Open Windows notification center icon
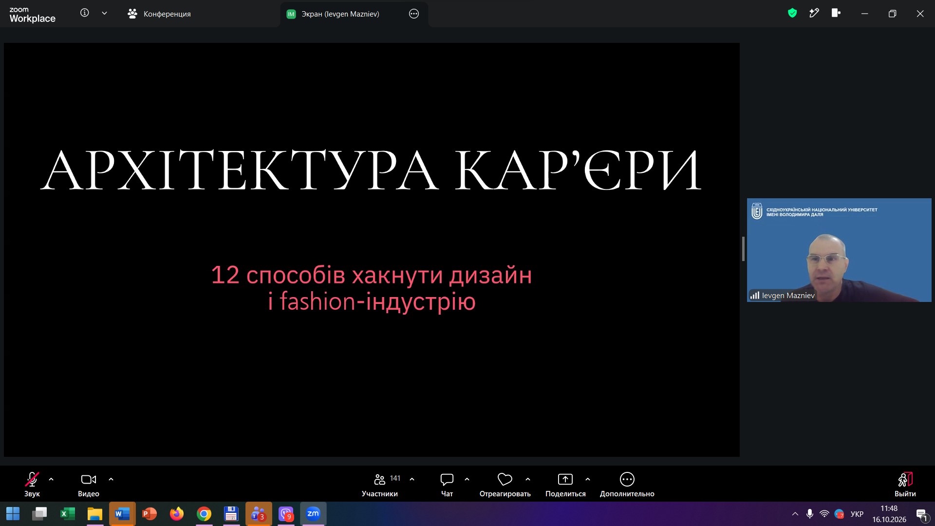Viewport: 935px width, 526px height. point(922,514)
